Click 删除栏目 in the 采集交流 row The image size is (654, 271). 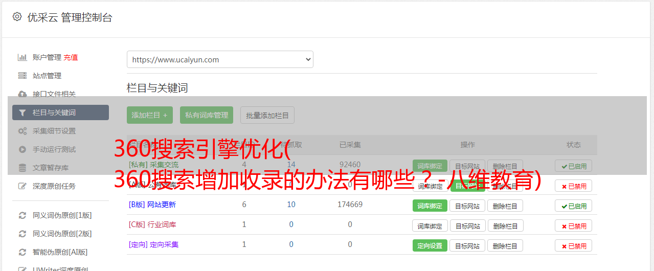click(505, 166)
